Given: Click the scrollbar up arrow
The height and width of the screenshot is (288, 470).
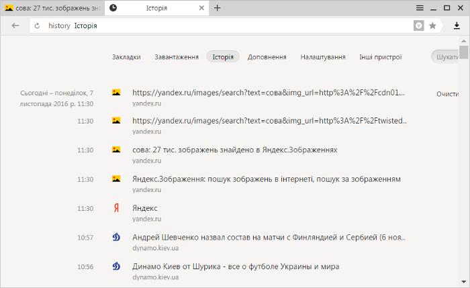Looking at the screenshot, I should (x=464, y=41).
